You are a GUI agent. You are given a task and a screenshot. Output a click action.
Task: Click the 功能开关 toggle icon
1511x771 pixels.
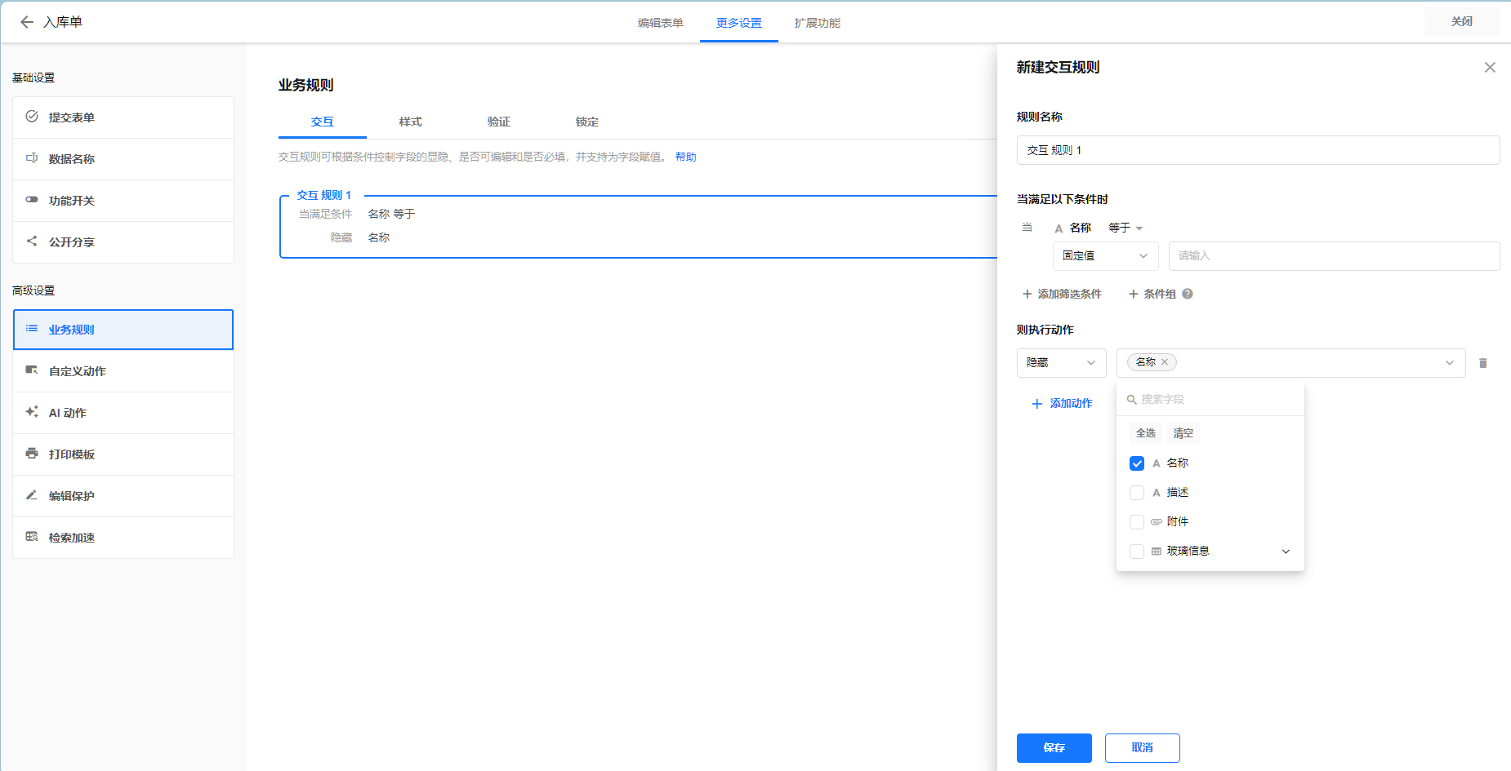pos(32,200)
